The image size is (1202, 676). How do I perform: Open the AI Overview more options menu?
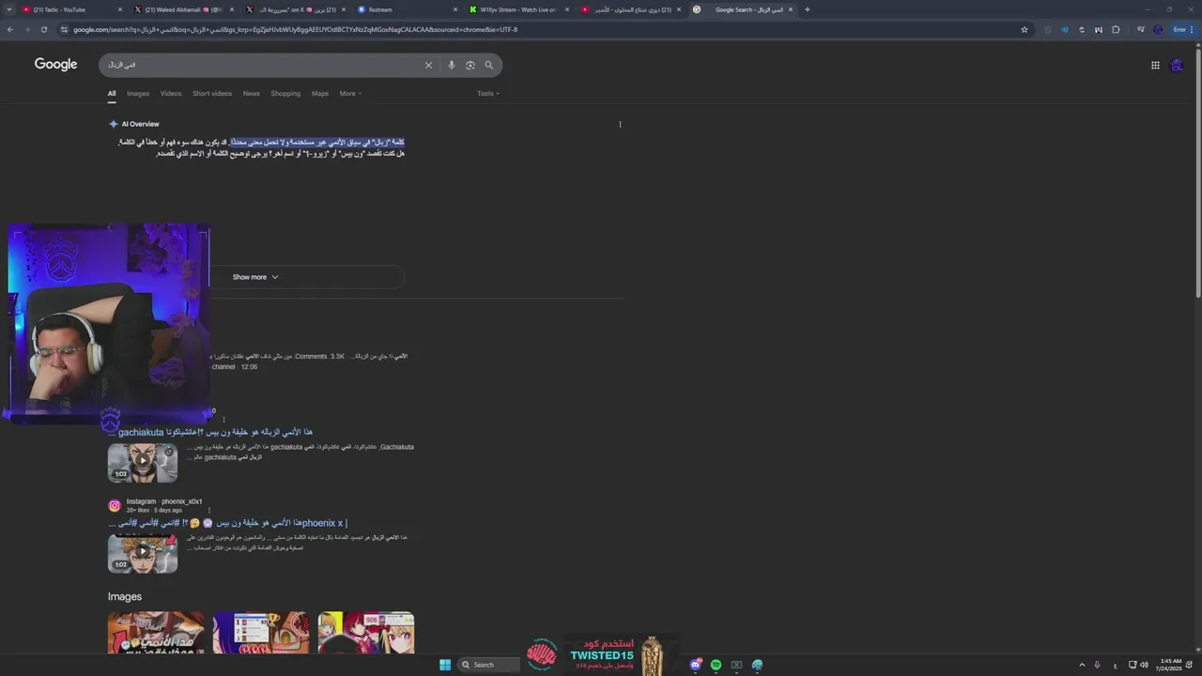coord(620,124)
